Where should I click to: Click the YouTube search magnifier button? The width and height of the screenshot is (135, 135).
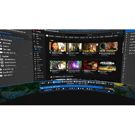[x=89, y=35]
